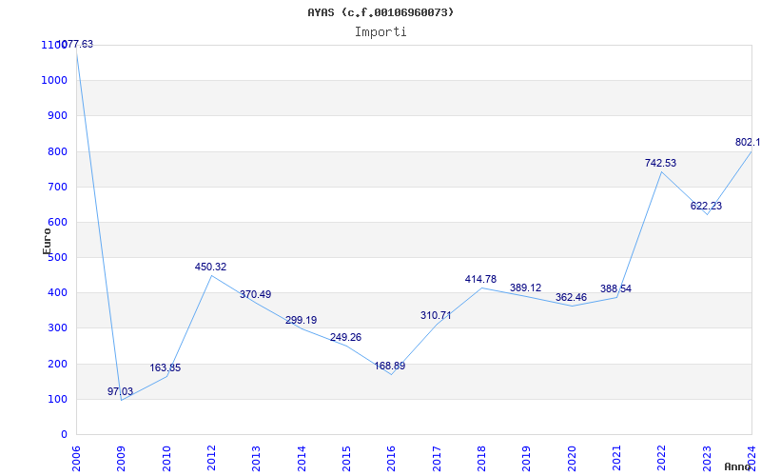Click the 97.03 data label
Image resolution: width=761 pixels, height=476 pixels.
(x=120, y=391)
